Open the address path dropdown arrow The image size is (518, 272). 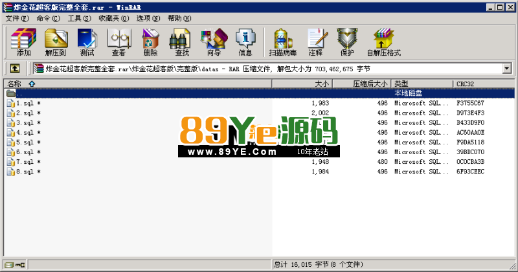click(507, 69)
